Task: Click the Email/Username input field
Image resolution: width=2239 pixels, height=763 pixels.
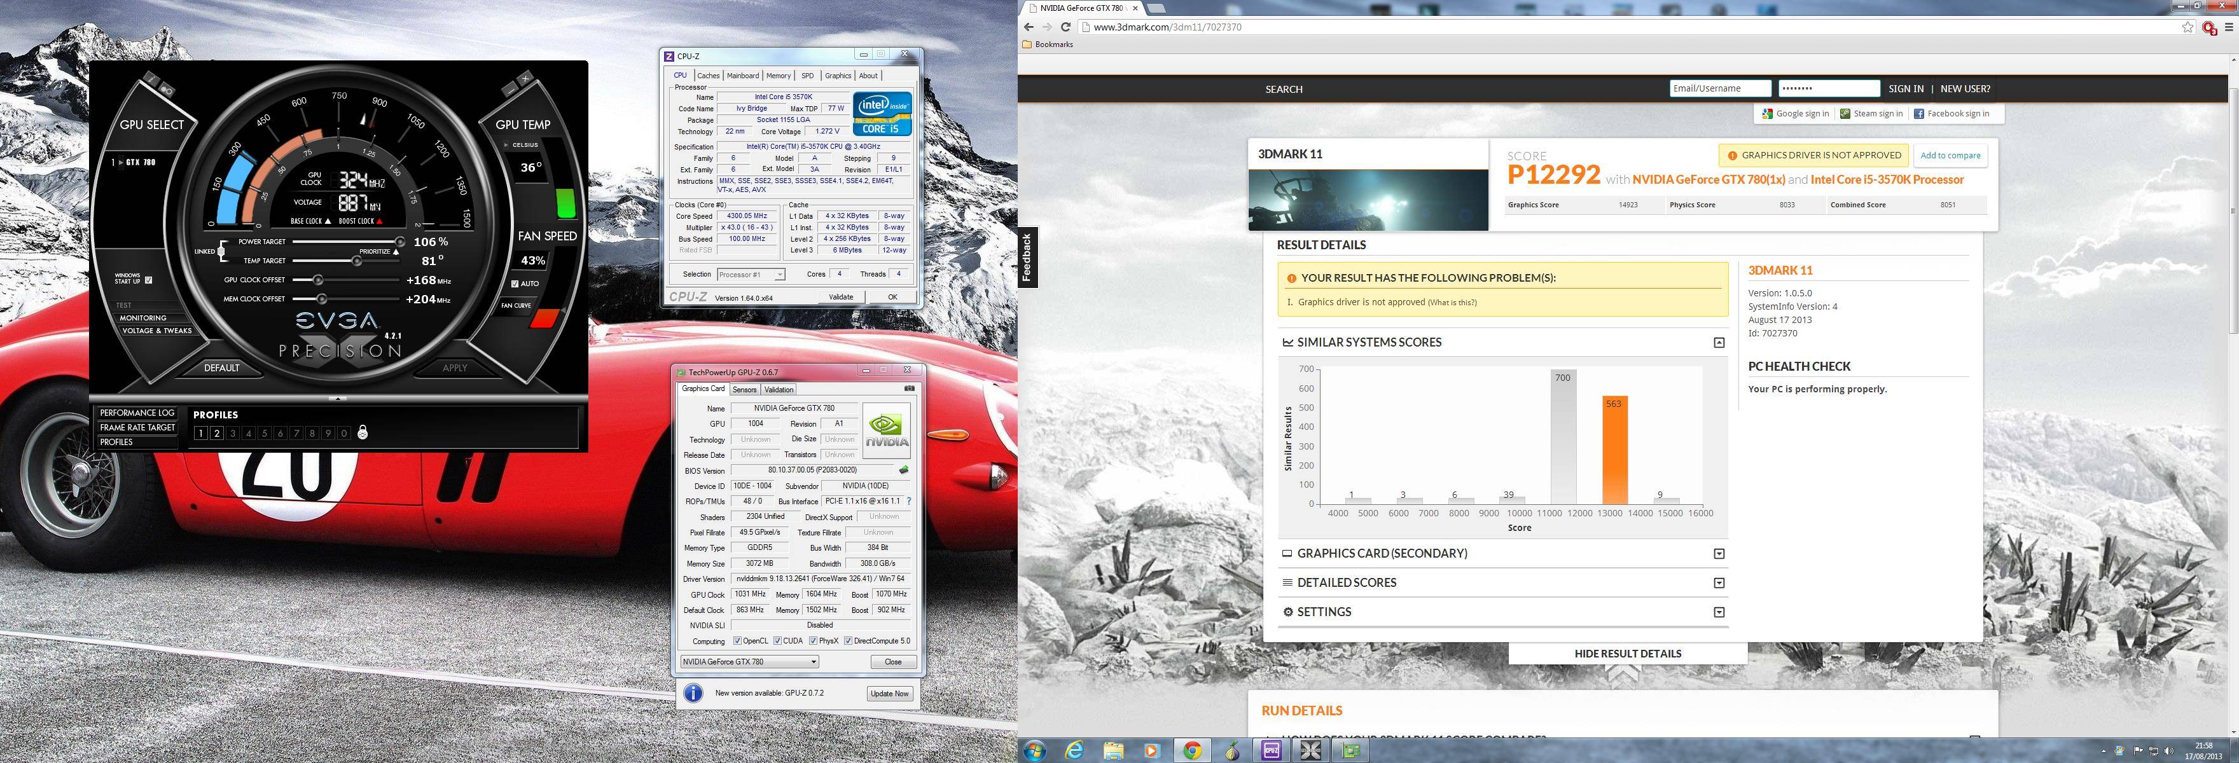Action: [1720, 88]
